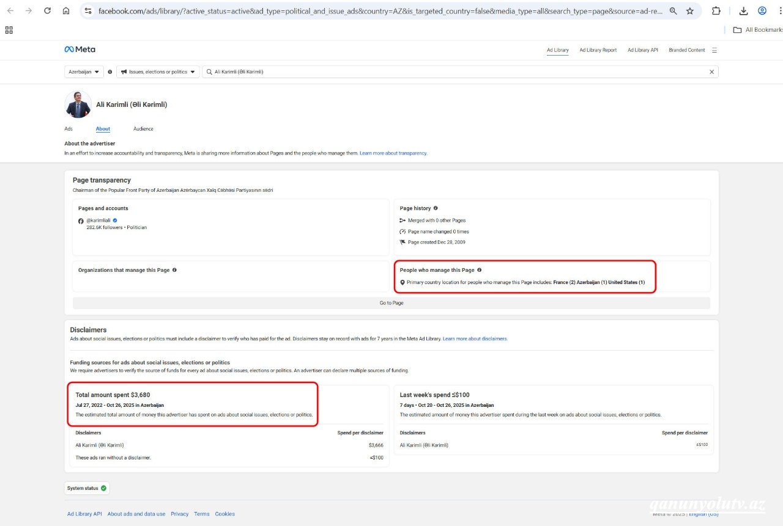
Task: Switch to the Ads tab
Action: click(x=69, y=129)
